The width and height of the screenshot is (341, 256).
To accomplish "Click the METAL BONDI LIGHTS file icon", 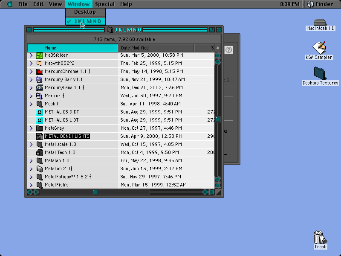I will pos(39,136).
